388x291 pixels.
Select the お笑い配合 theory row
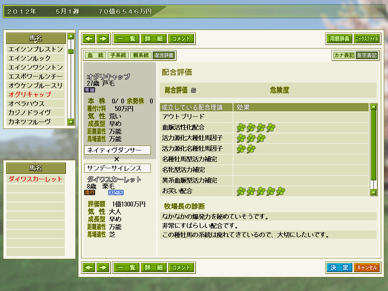pyautogui.click(x=264, y=191)
